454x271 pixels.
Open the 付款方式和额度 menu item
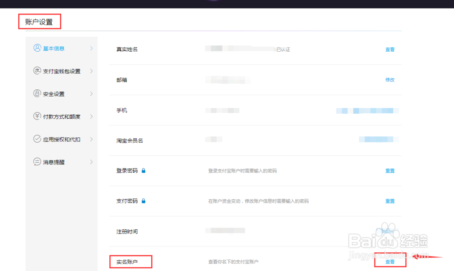pyautogui.click(x=61, y=116)
